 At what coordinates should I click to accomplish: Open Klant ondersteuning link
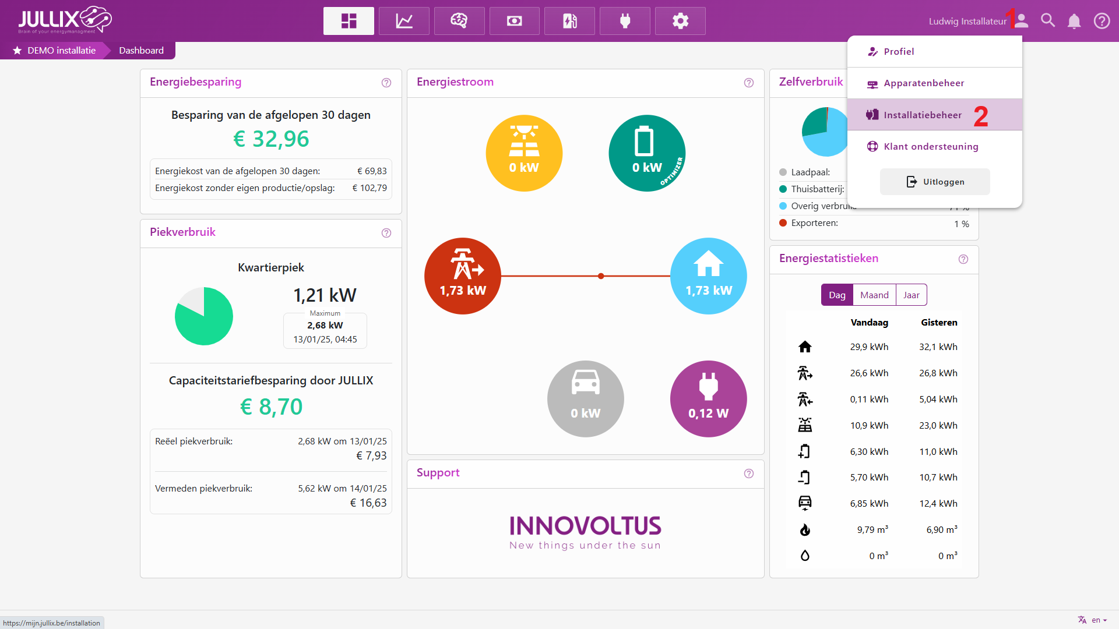coord(931,147)
